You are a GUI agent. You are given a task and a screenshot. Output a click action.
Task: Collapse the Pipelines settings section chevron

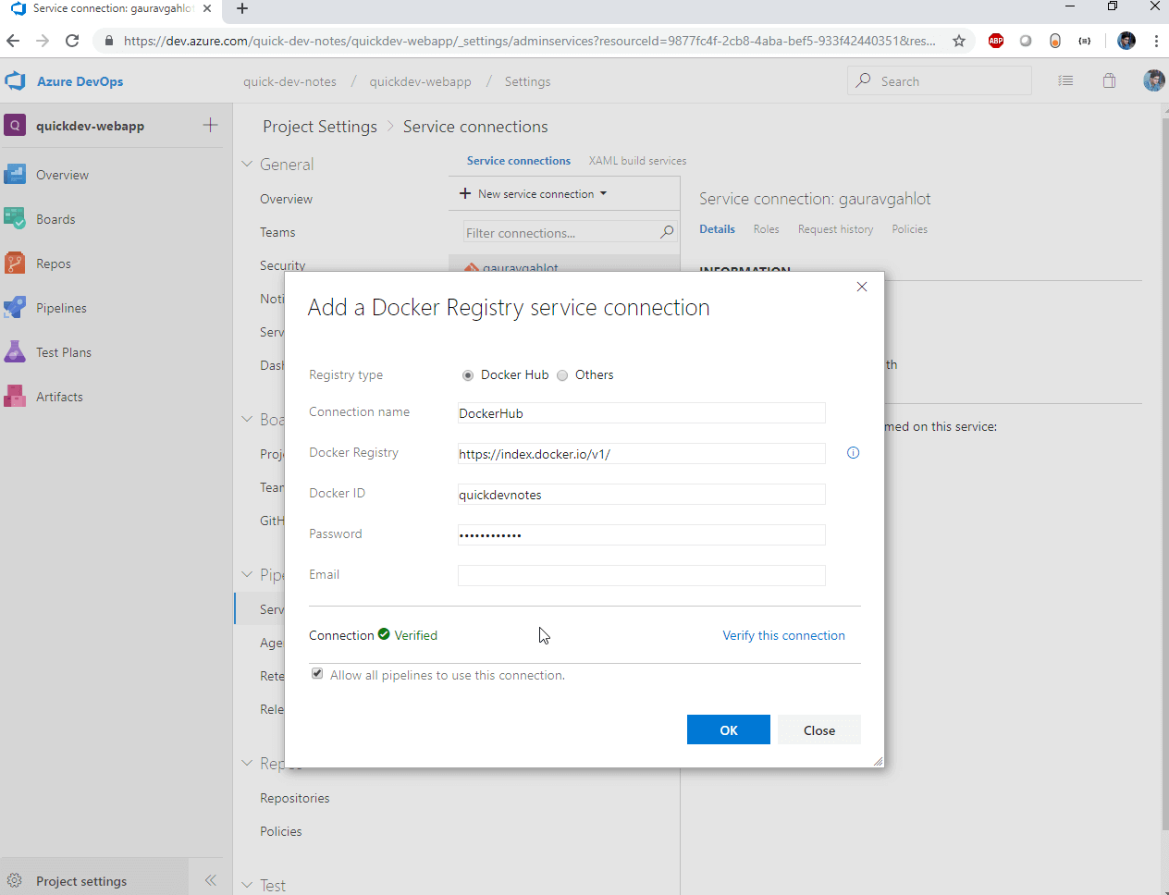(247, 574)
